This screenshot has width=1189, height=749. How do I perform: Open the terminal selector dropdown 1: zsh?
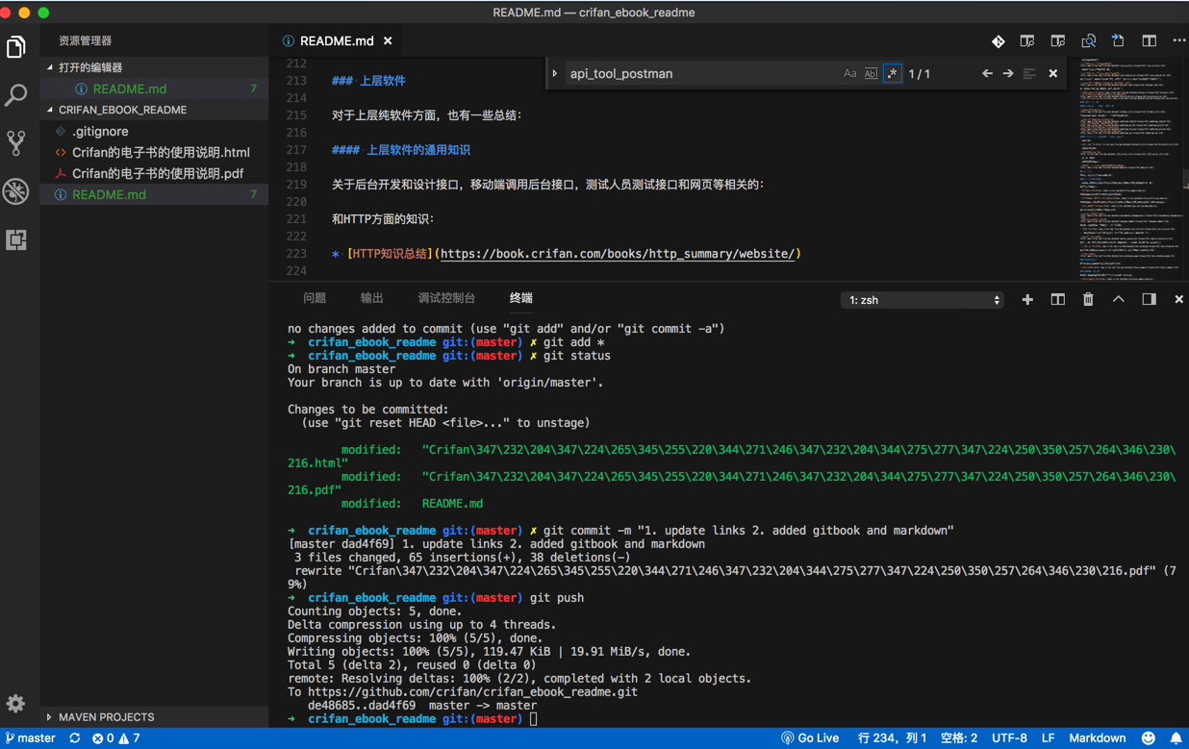coord(923,300)
